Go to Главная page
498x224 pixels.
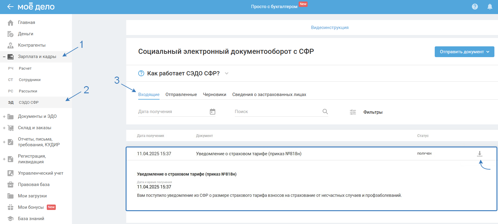pos(26,22)
